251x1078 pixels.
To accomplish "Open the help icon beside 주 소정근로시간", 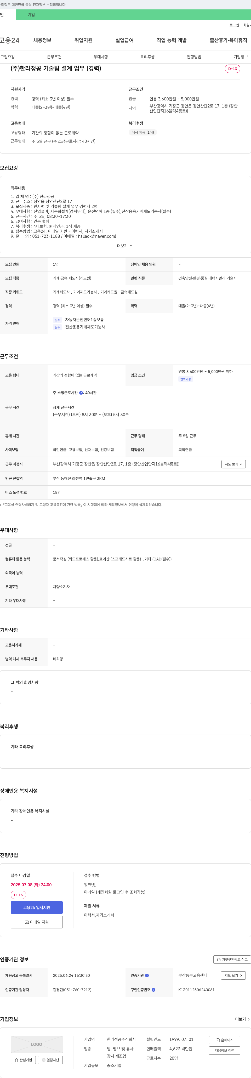I will (x=81, y=393).
